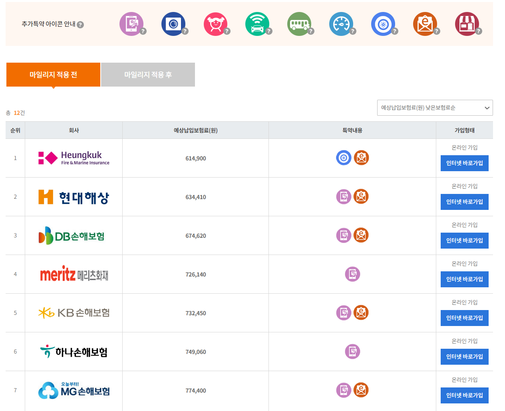Click the pink child face icon in the guide bar

pos(215,24)
